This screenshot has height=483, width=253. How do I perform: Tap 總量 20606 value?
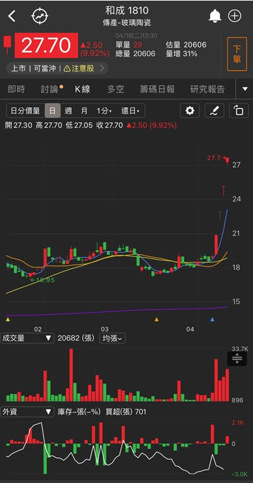pos(136,54)
